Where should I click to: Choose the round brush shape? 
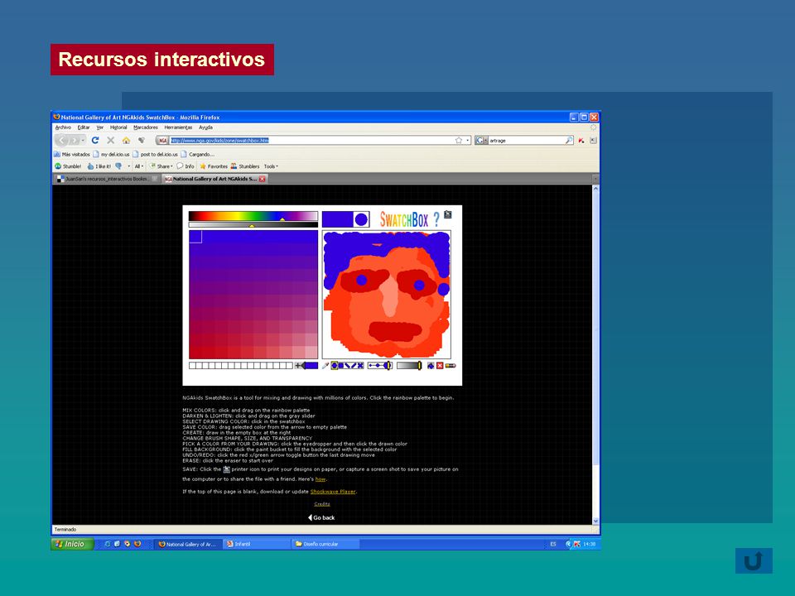click(335, 365)
